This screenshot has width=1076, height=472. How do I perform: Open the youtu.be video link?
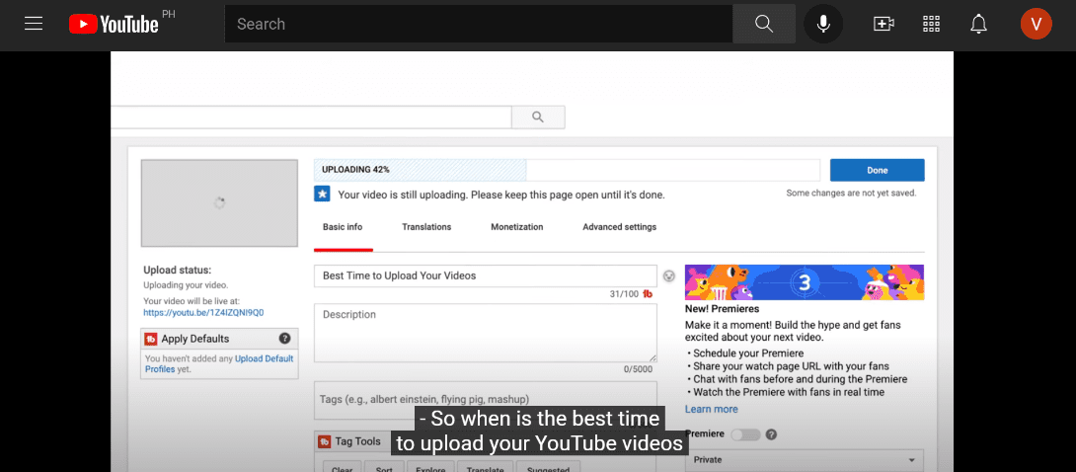(x=203, y=312)
